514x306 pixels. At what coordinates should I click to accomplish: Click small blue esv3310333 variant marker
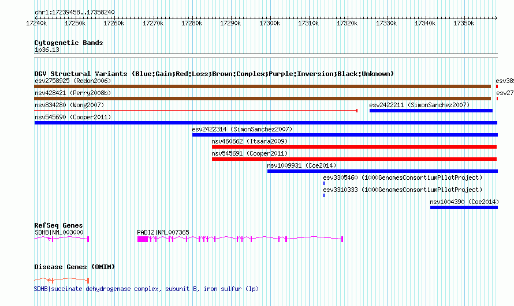pyautogui.click(x=324, y=195)
